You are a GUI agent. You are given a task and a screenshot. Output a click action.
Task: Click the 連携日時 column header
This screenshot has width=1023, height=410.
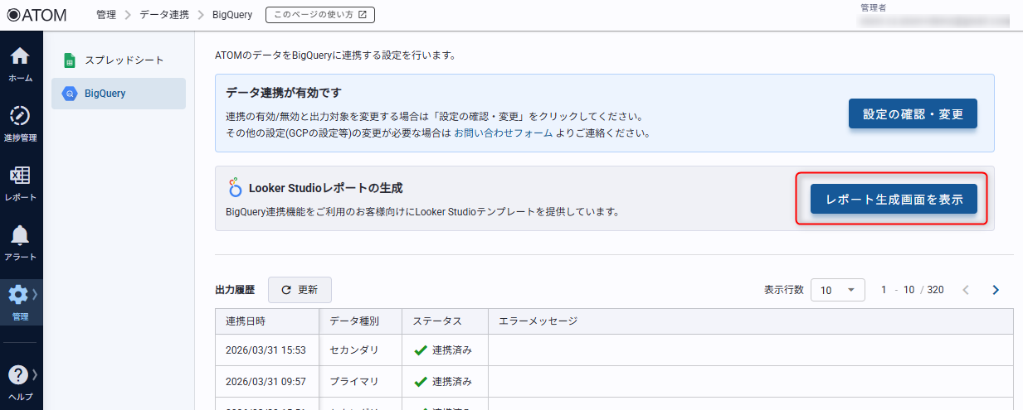pos(246,321)
